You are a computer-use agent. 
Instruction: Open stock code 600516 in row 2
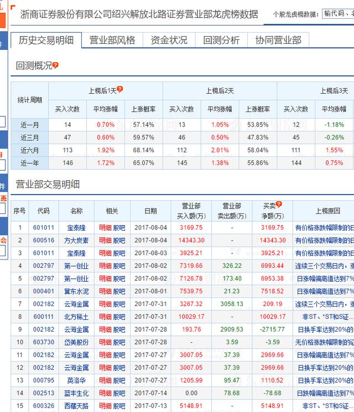[44, 240]
